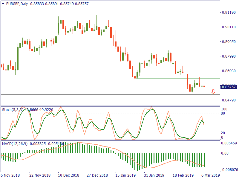
Task: Click the 31 Jan 2019 date label
Action: 154,175
